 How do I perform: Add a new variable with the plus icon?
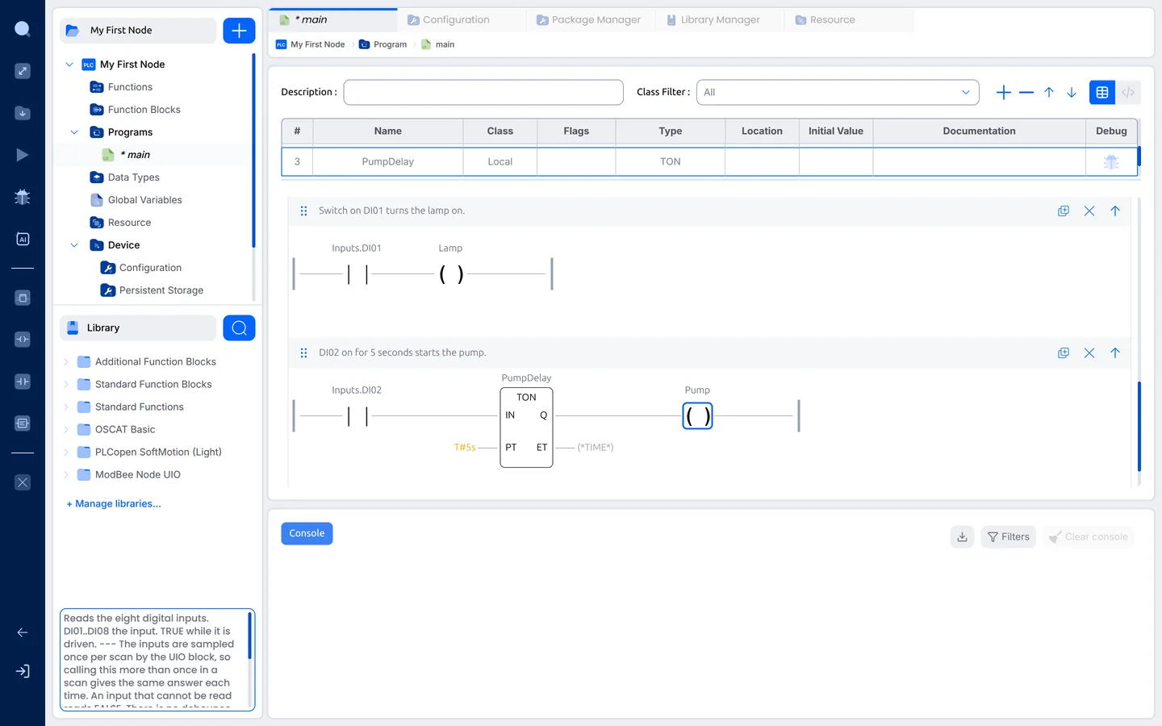tap(1004, 93)
